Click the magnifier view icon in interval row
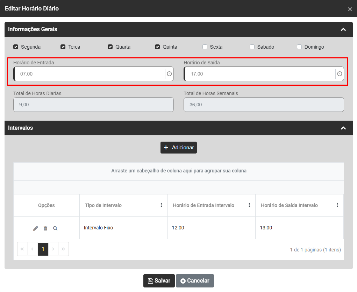This screenshot has width=357, height=292. [55, 228]
